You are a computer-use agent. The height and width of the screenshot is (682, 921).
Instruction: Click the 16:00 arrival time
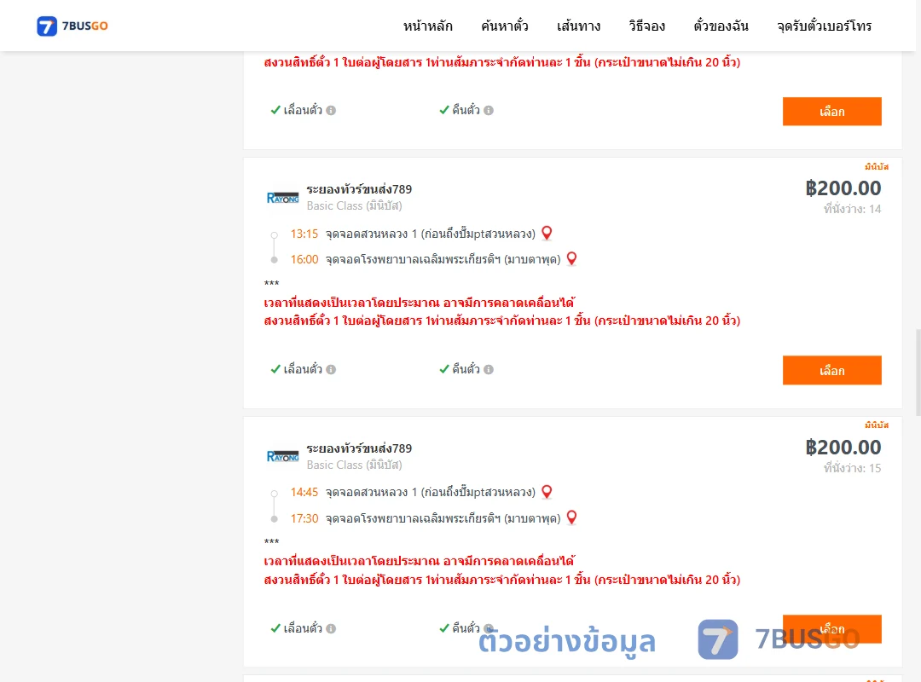tap(304, 260)
